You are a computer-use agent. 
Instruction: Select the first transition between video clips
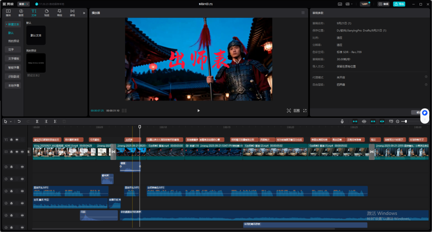(113, 152)
